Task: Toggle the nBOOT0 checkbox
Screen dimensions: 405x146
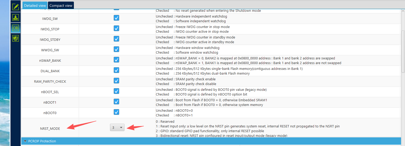Action: (x=117, y=112)
